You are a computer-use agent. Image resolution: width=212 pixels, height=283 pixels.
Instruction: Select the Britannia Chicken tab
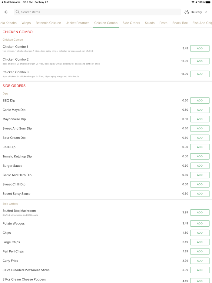pos(48,23)
